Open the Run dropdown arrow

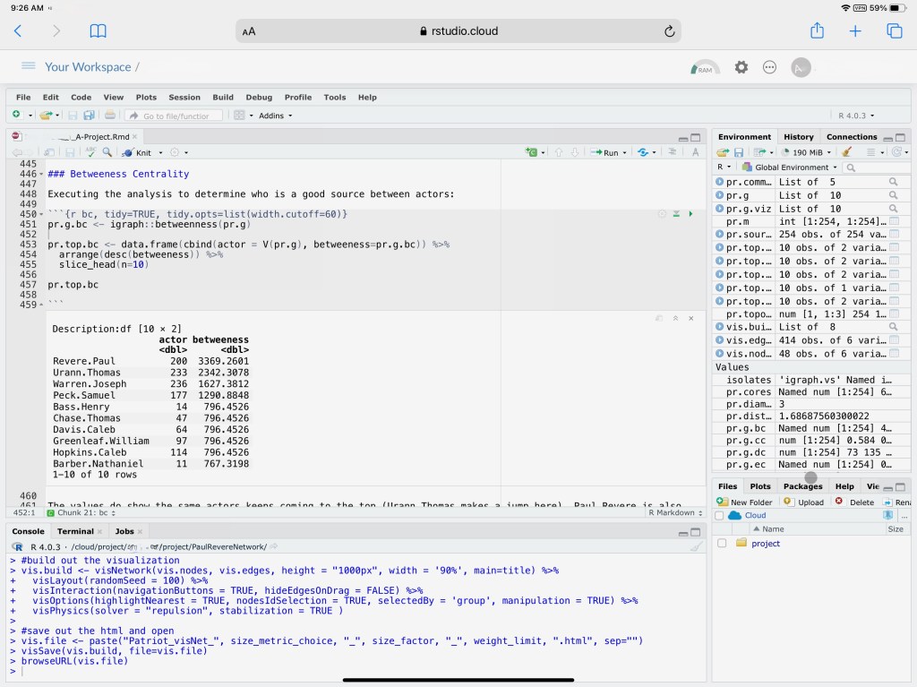tap(624, 153)
